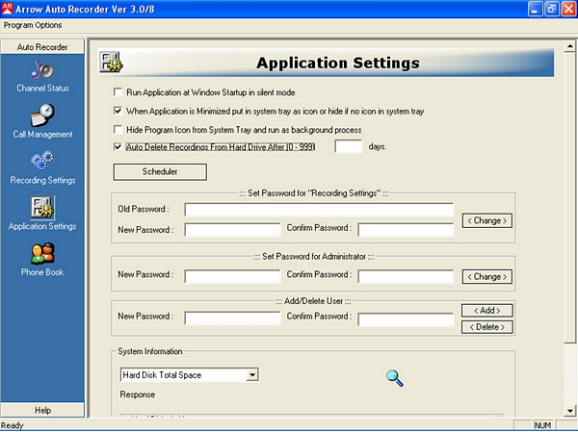Minimize the Arrow Auto Recorder window
The height and width of the screenshot is (432, 578).
coord(535,9)
